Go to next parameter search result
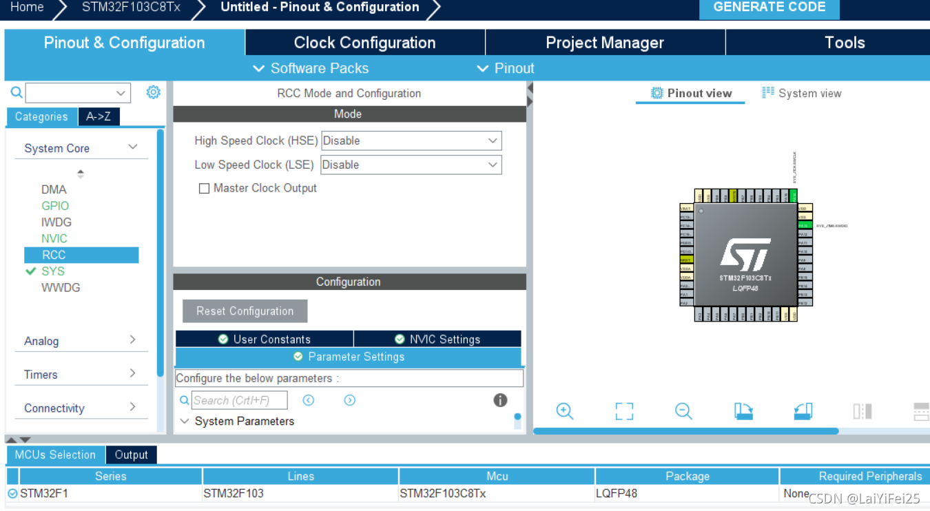 click(x=350, y=400)
